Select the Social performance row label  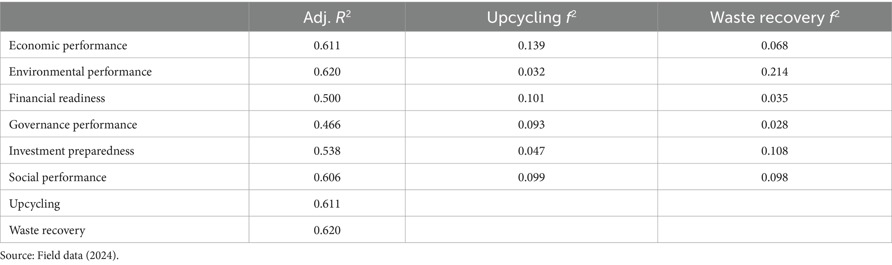point(58,178)
